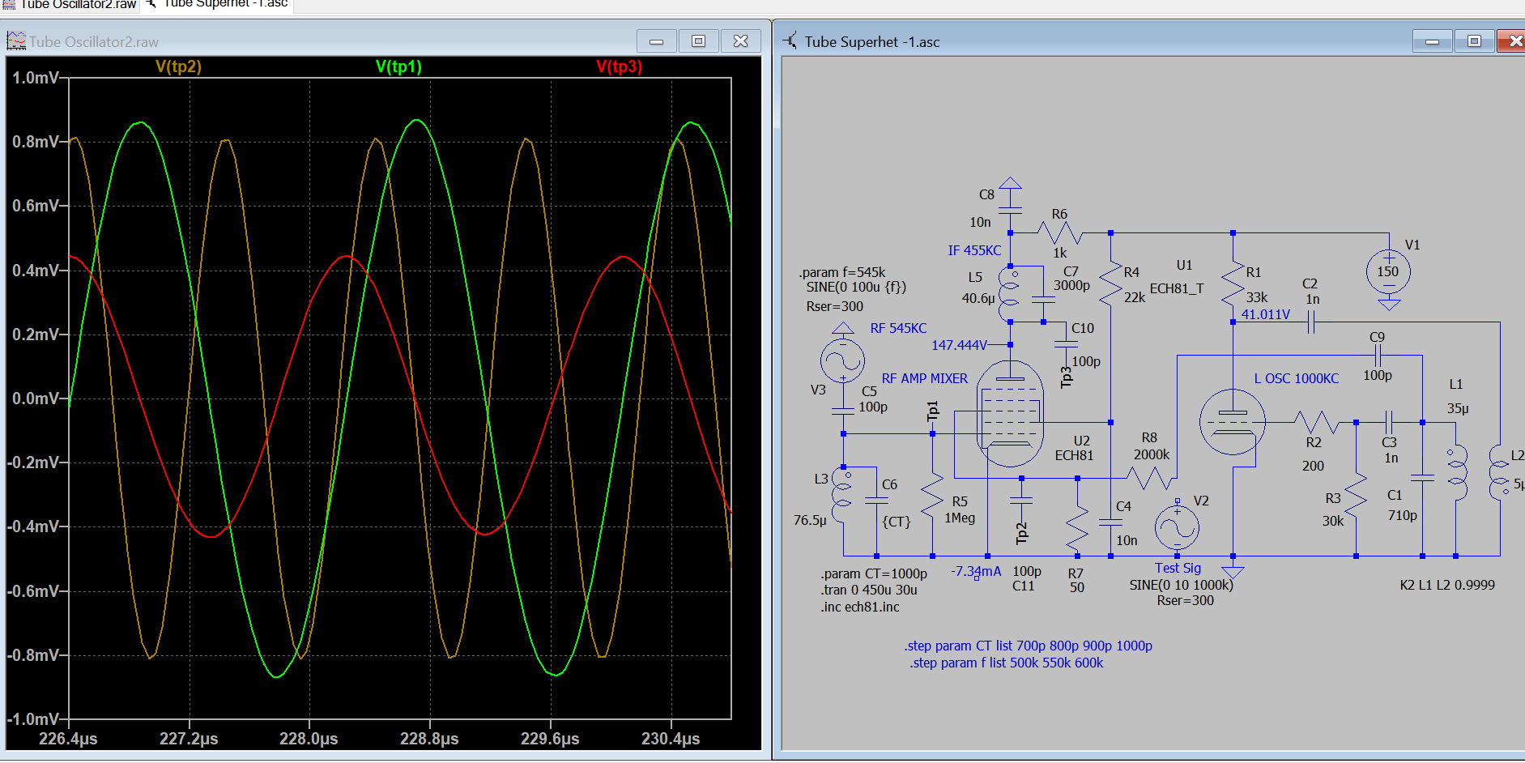
Task: Select the L OSC triode tube symbol
Action: point(1232,422)
